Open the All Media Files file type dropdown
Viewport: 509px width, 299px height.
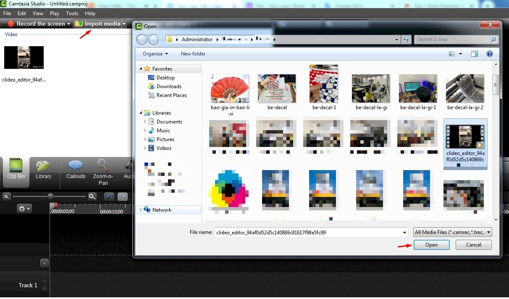point(452,232)
